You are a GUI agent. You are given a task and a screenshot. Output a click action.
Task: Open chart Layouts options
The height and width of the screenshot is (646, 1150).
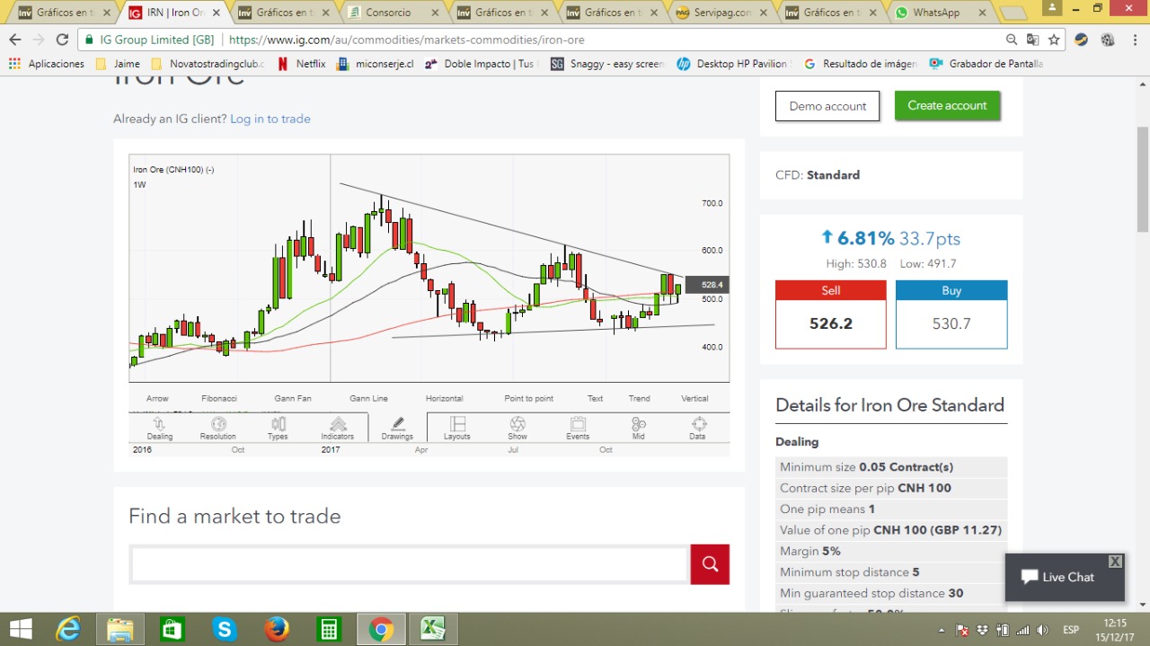pos(457,428)
